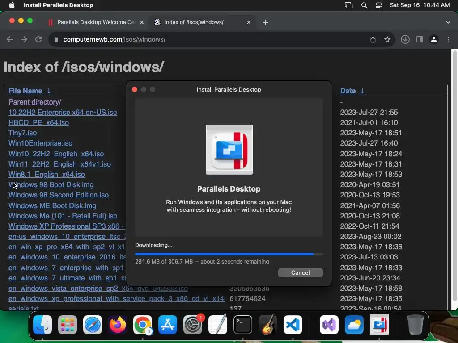Open App Store from the Dock
This screenshot has width=458, height=343.
[168, 325]
